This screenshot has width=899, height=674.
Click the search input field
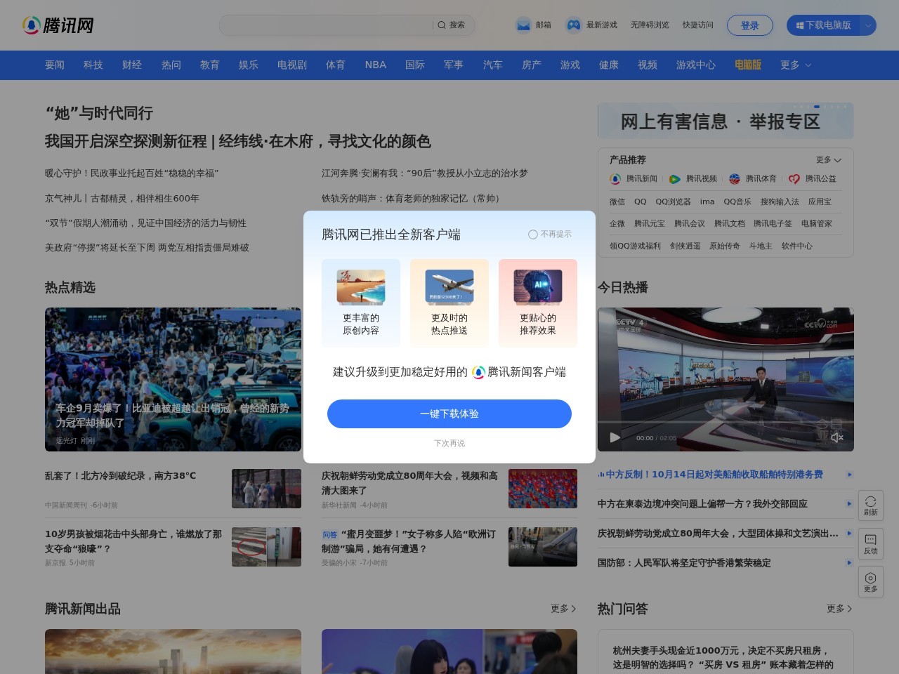[327, 25]
